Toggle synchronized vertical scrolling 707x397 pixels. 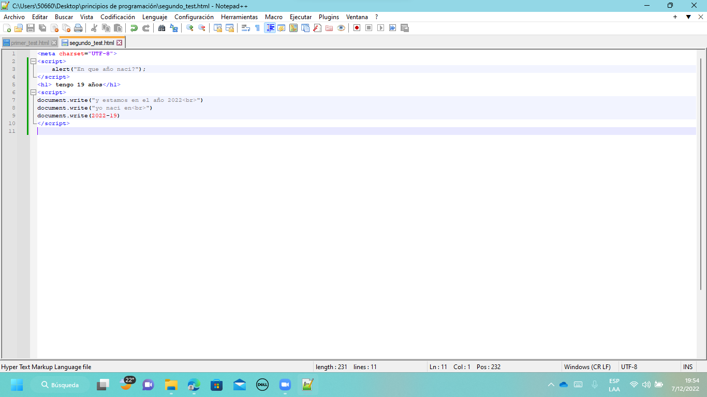pyautogui.click(x=218, y=28)
